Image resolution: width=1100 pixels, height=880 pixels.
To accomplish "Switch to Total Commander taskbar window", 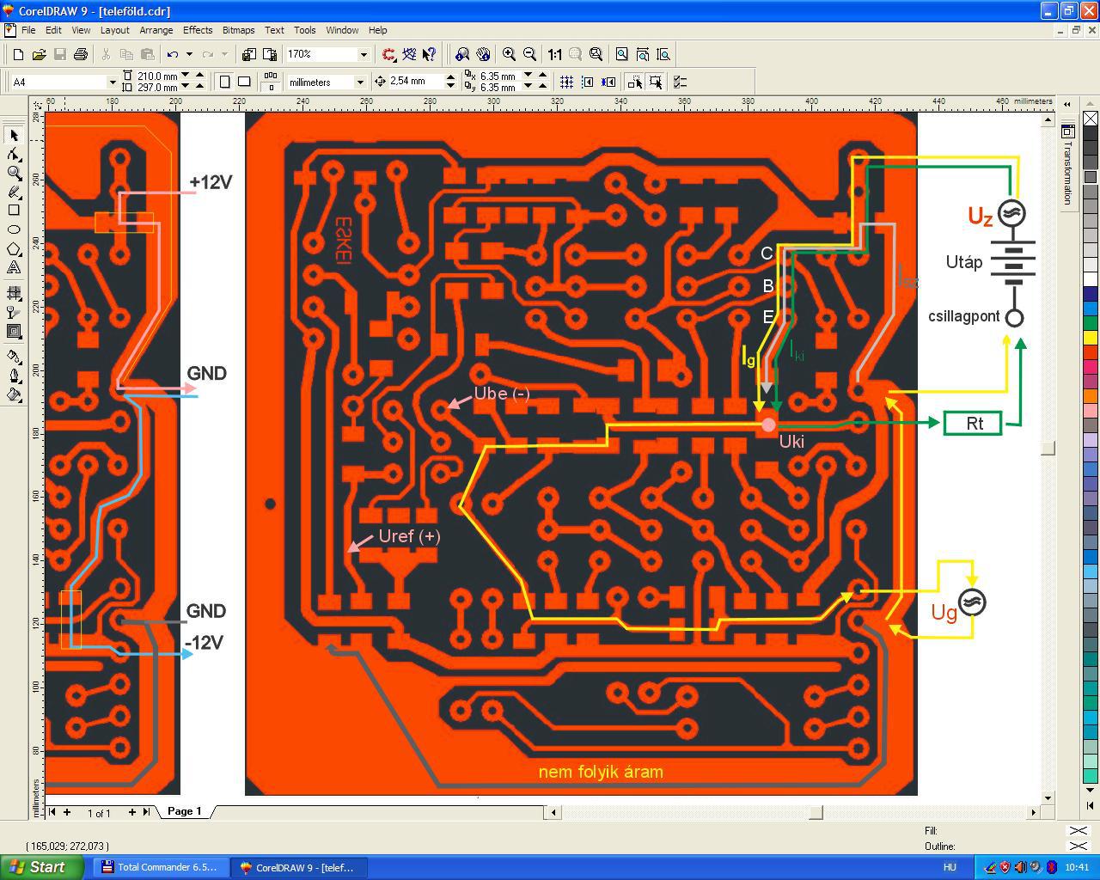I will tap(160, 867).
